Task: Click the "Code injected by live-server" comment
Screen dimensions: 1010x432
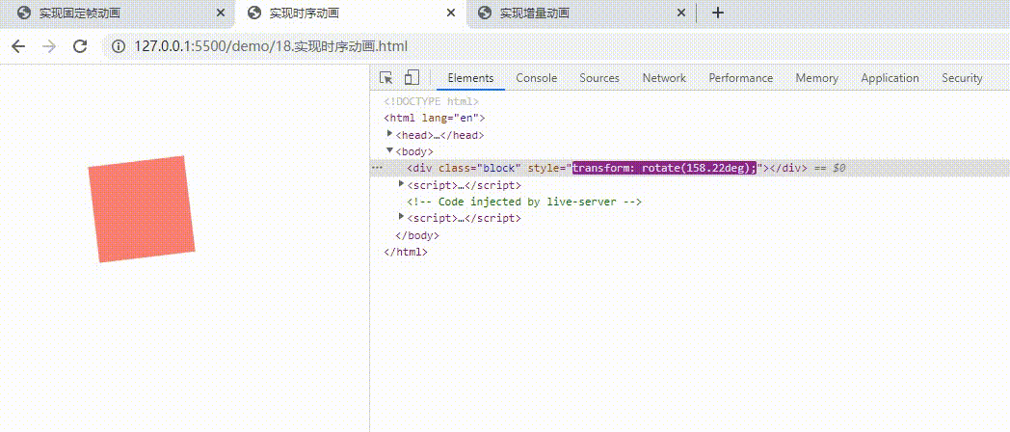Action: pos(524,202)
